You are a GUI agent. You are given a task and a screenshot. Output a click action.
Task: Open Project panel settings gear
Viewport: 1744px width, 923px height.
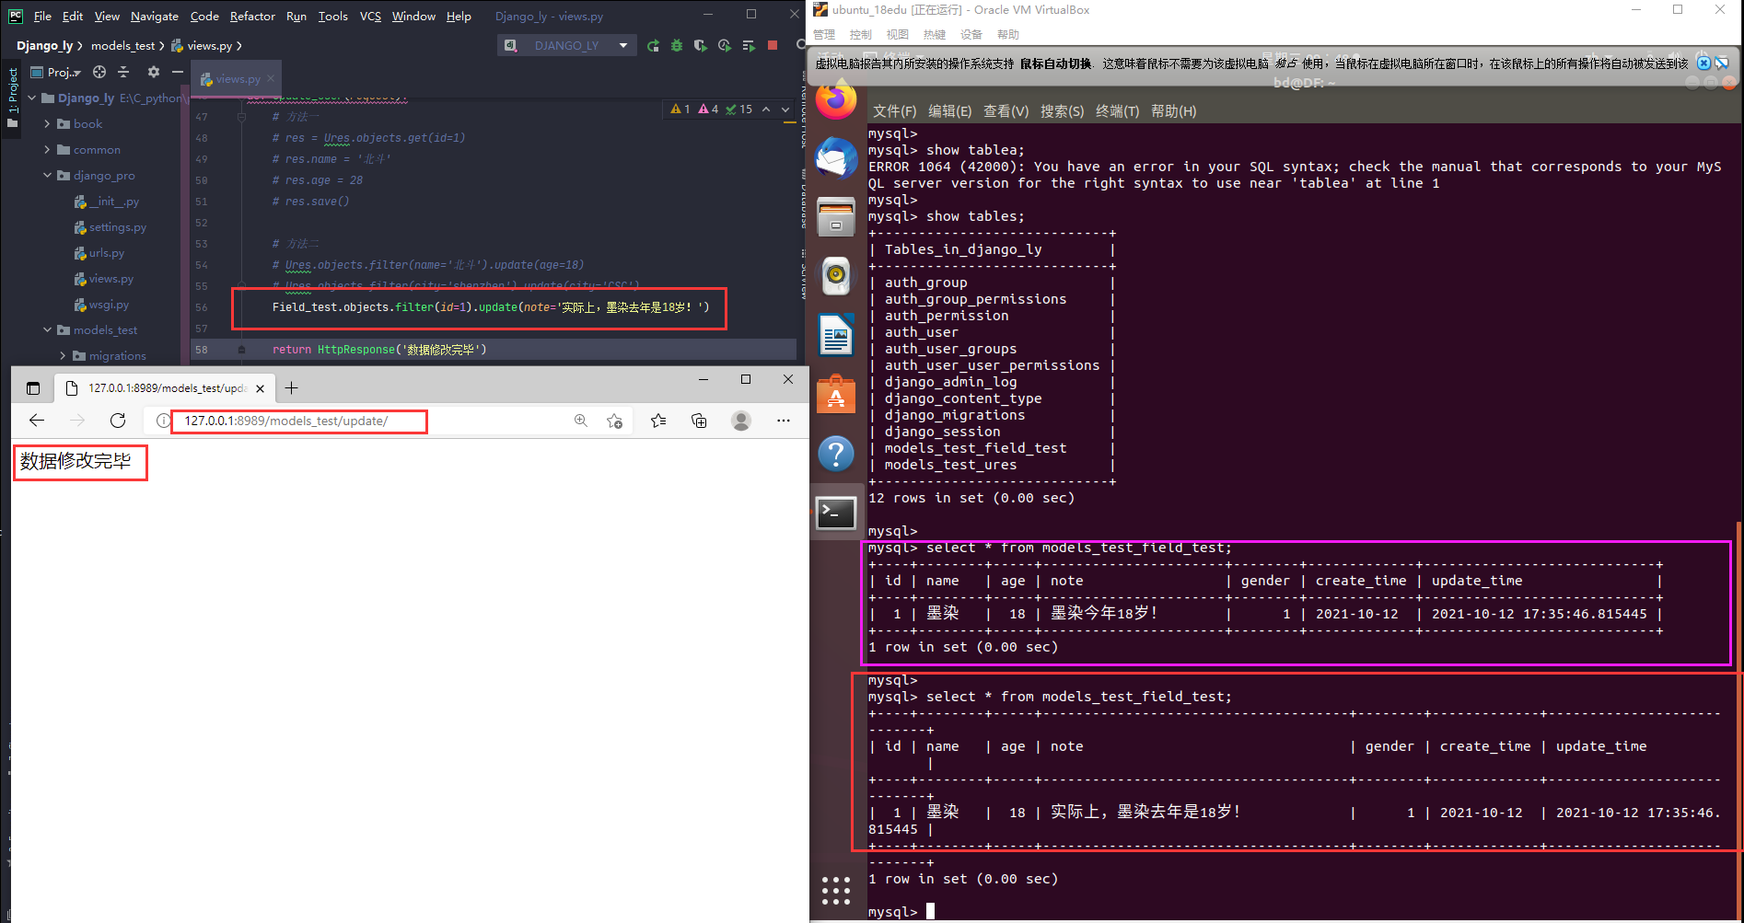[x=154, y=72]
